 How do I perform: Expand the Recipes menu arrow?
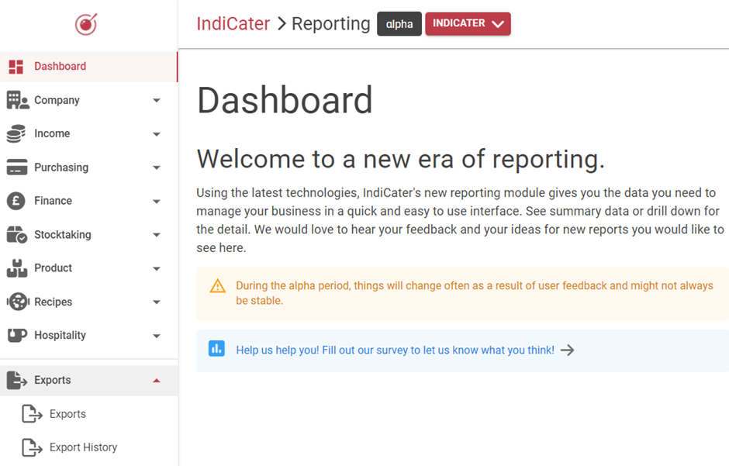click(157, 302)
